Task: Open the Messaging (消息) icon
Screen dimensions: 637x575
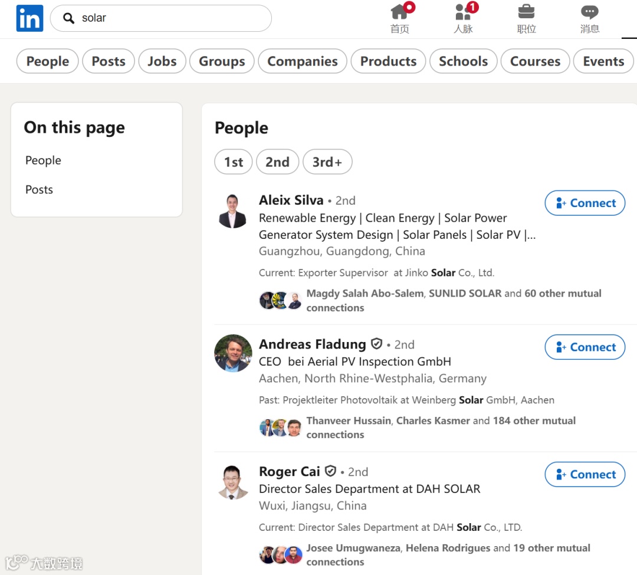Action: [x=590, y=18]
